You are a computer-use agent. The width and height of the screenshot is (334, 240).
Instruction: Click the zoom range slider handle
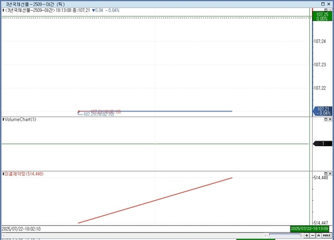(x=301, y=235)
